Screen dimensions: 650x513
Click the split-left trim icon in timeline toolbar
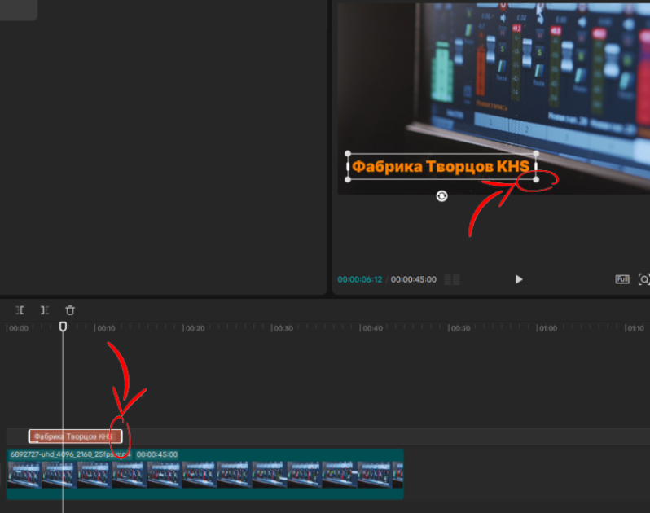click(x=20, y=310)
